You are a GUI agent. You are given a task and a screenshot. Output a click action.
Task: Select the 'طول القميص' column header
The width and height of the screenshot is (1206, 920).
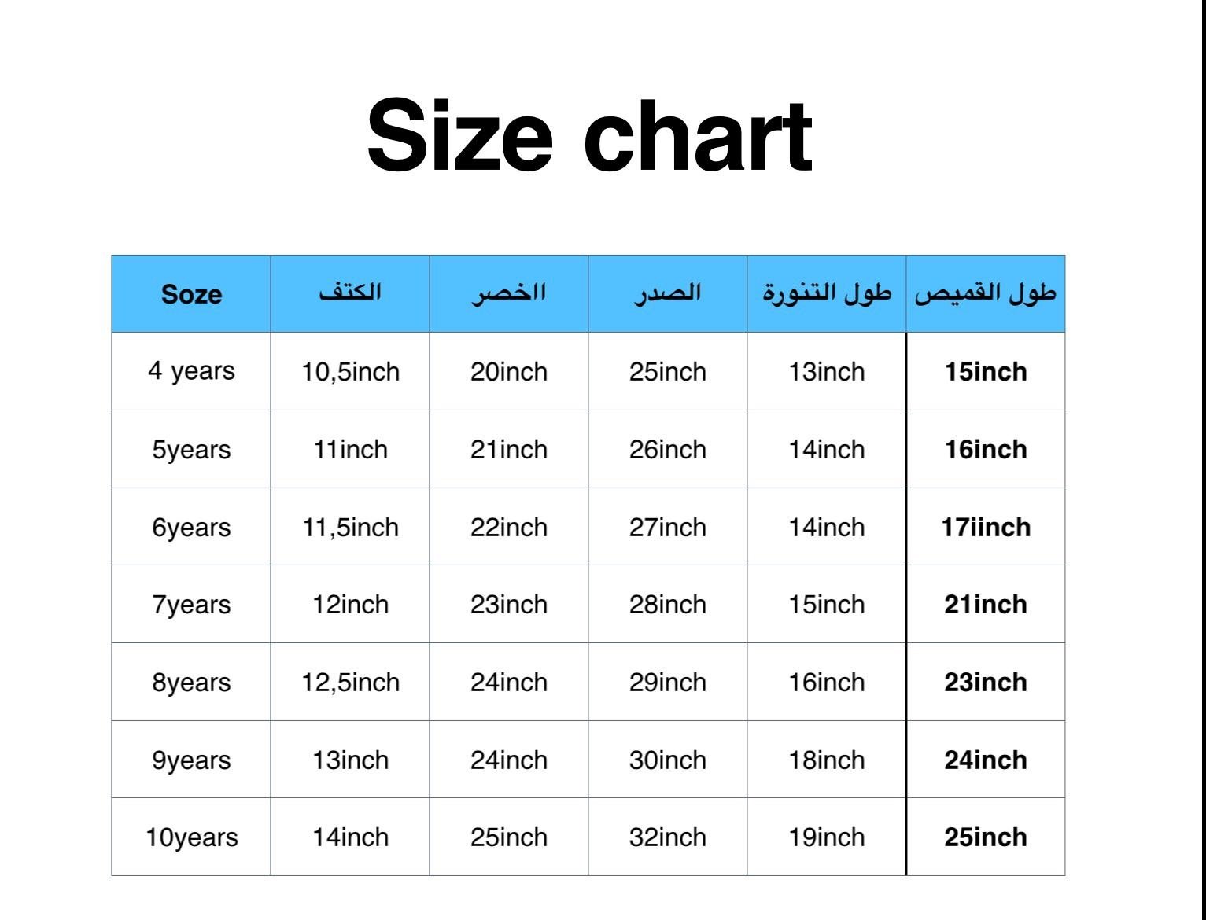tap(986, 293)
